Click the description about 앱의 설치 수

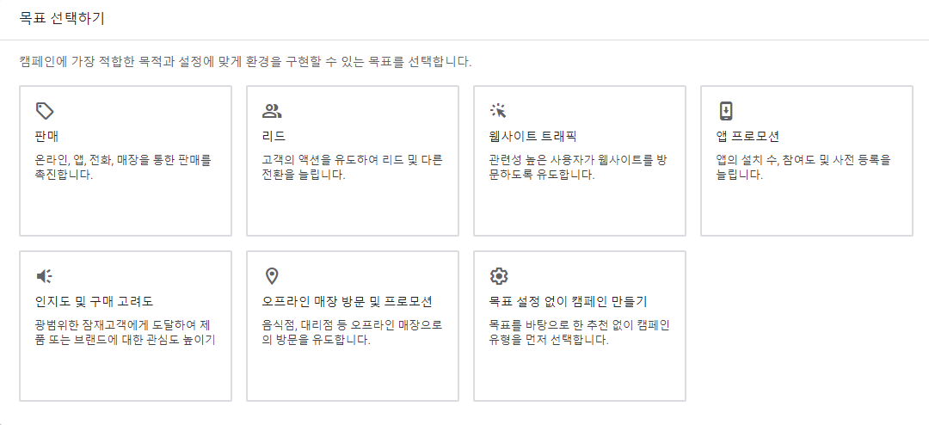[x=804, y=168]
